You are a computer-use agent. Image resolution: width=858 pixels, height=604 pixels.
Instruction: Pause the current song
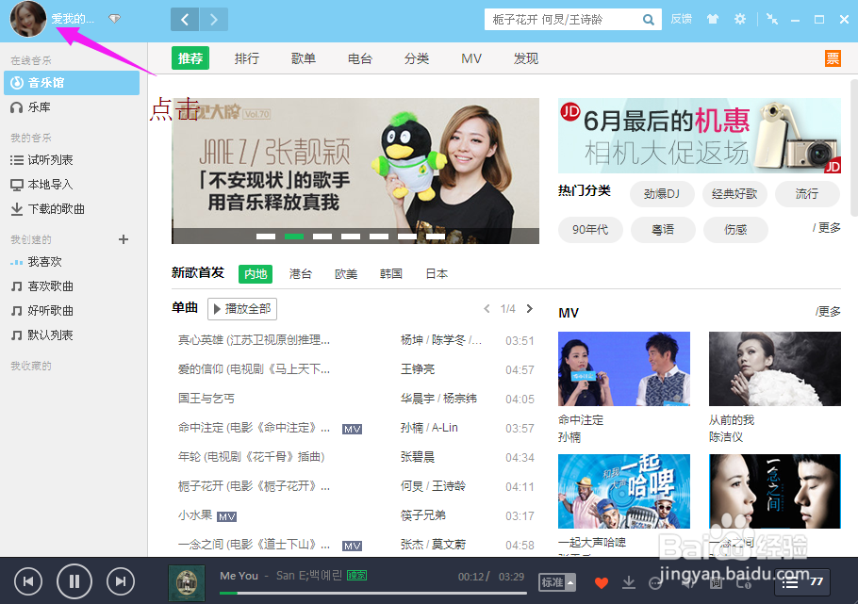[x=74, y=581]
